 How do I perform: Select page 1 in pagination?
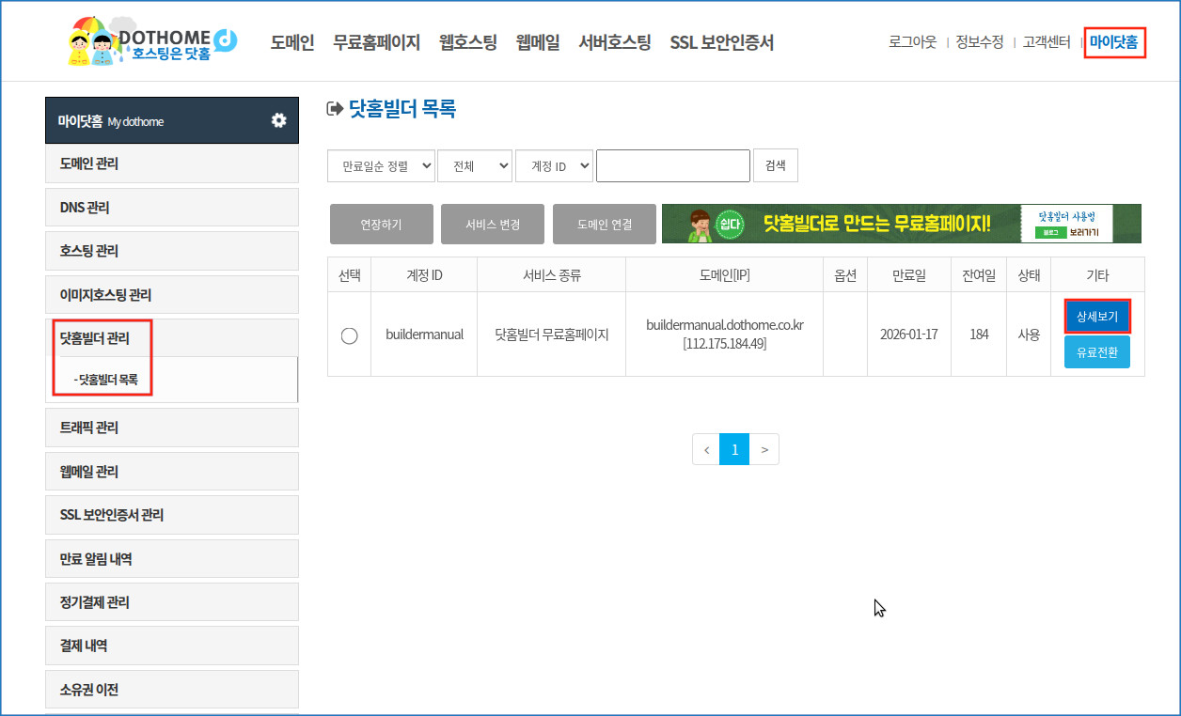pos(734,449)
